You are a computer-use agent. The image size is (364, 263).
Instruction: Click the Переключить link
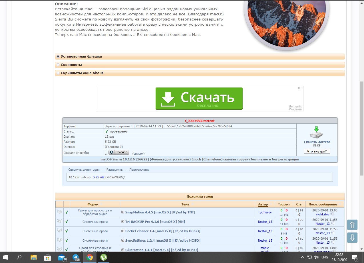(x=139, y=170)
